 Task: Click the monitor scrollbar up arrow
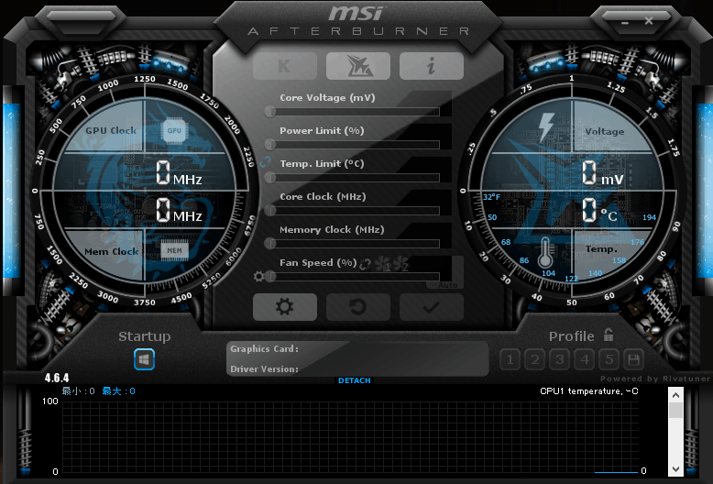pos(675,395)
